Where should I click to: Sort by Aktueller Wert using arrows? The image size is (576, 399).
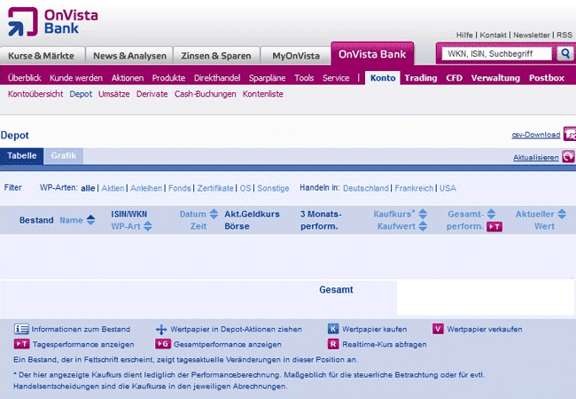coord(562,214)
